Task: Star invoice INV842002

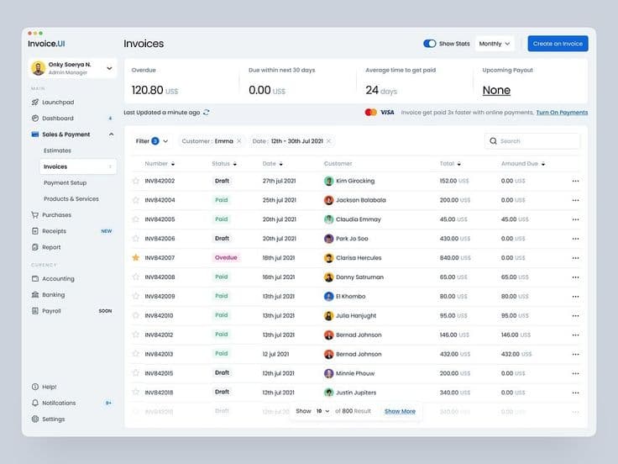Action: coord(135,181)
